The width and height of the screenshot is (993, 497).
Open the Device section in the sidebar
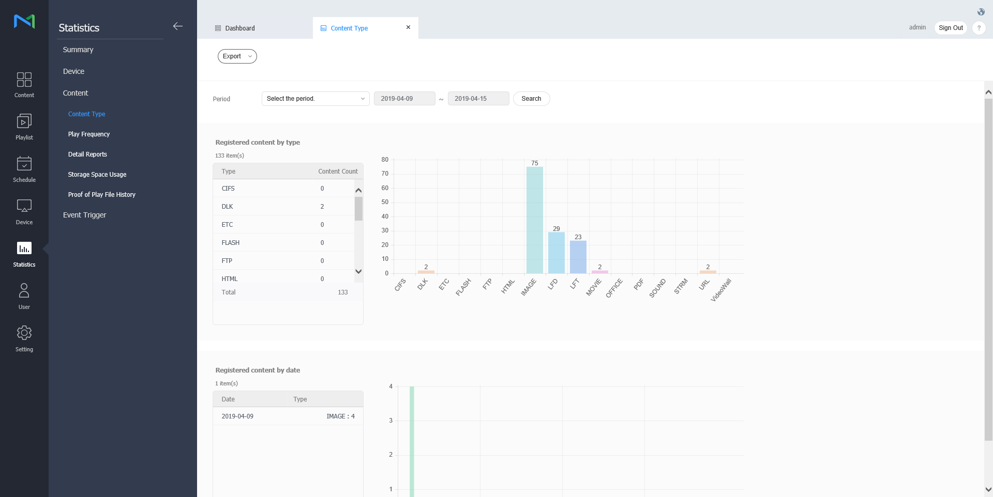(x=24, y=211)
